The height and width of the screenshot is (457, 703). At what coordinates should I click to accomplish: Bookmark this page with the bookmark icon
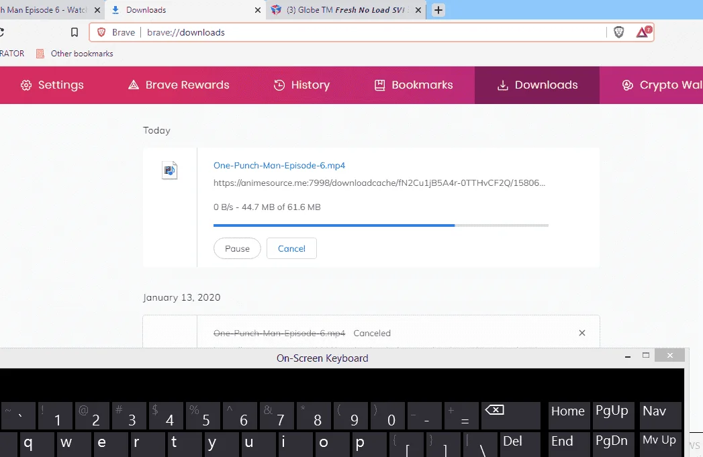[75, 32]
